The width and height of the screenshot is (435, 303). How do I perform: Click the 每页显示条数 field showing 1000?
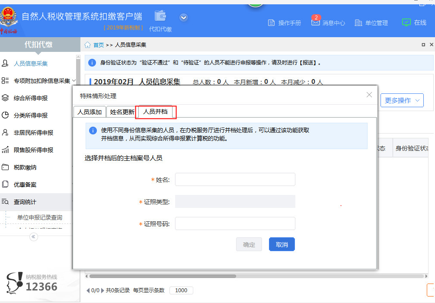tap(181, 290)
